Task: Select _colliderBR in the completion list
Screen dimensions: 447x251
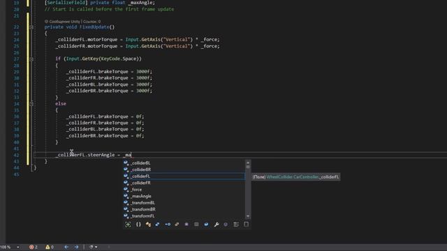Action: pyautogui.click(x=184, y=169)
